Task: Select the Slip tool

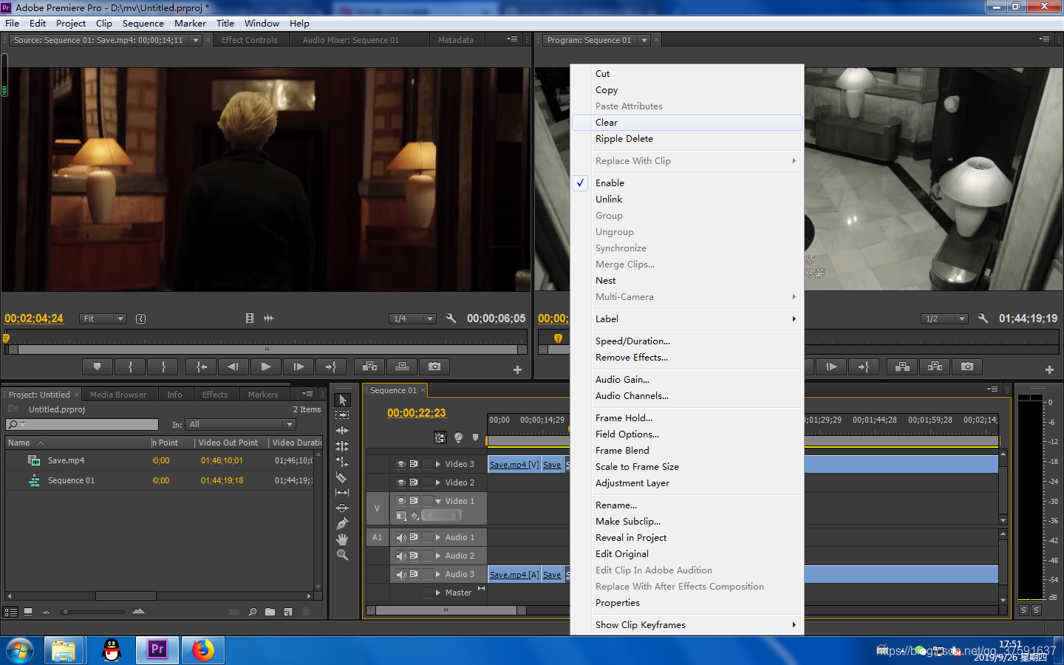Action: (342, 493)
